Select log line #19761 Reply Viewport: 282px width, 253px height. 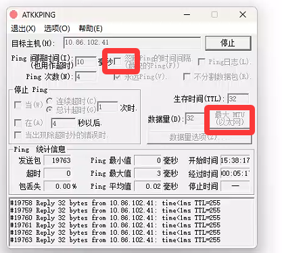coord(115,225)
